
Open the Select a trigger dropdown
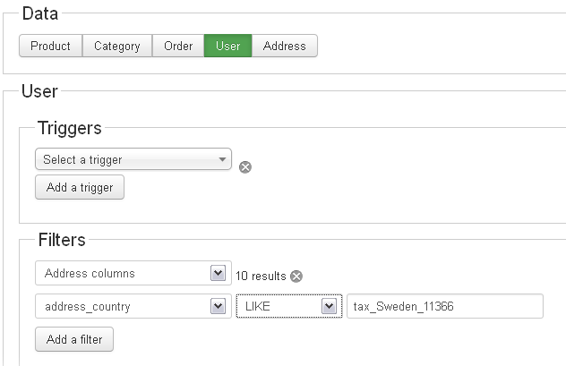(x=133, y=159)
